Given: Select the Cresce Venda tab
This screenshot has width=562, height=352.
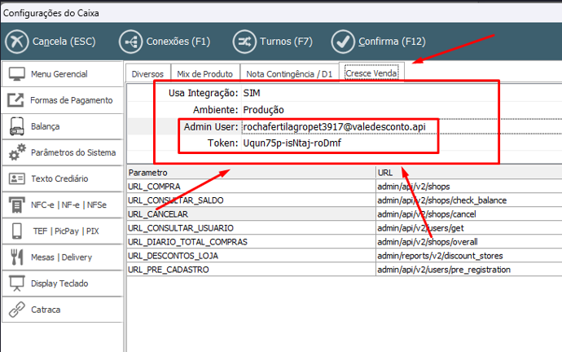Looking at the screenshot, I should tap(372, 73).
